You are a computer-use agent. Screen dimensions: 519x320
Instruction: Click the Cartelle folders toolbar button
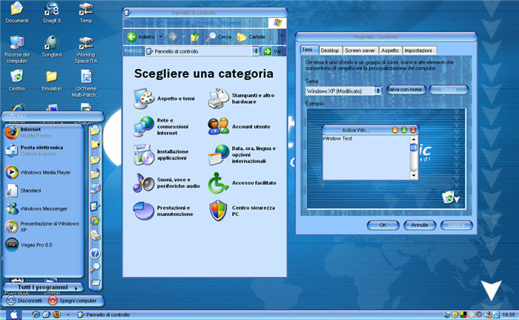click(x=251, y=37)
